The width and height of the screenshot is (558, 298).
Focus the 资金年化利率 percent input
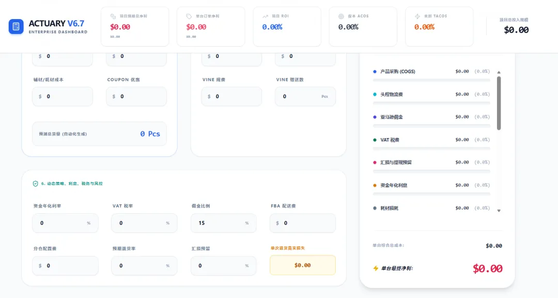pos(65,223)
